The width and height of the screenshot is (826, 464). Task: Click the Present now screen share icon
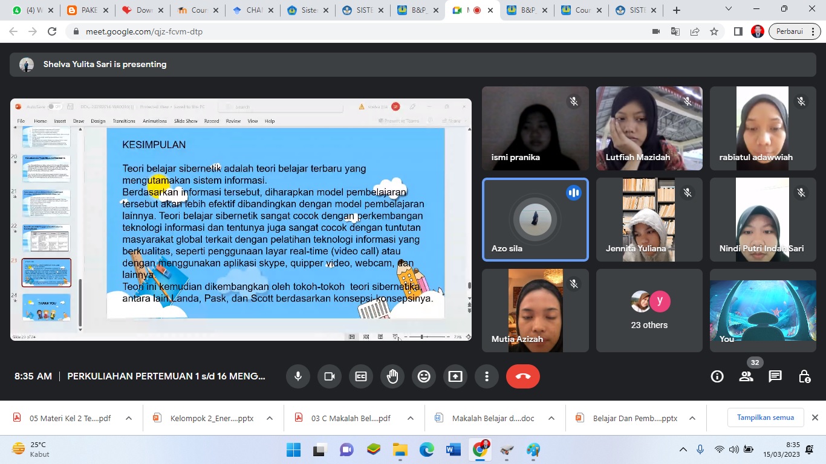point(455,376)
